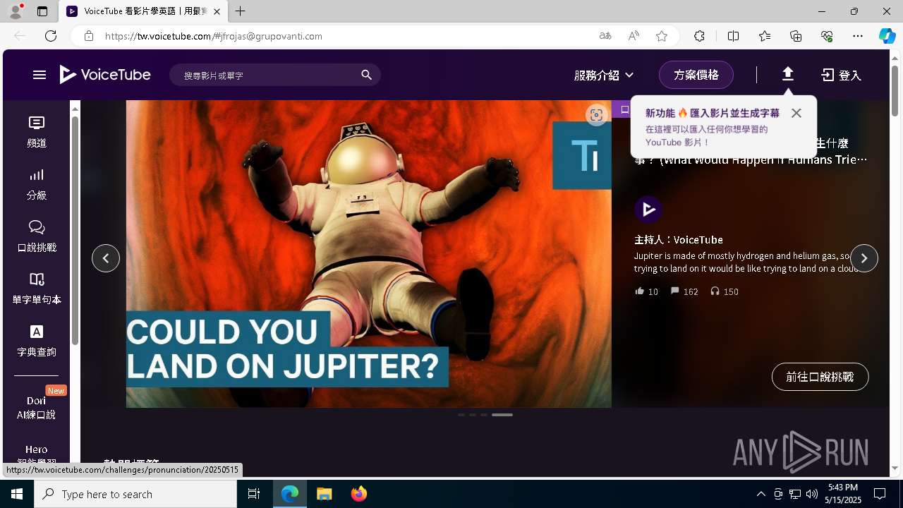Open 頻道 in the sidebar
The height and width of the screenshot is (508, 903).
37,132
